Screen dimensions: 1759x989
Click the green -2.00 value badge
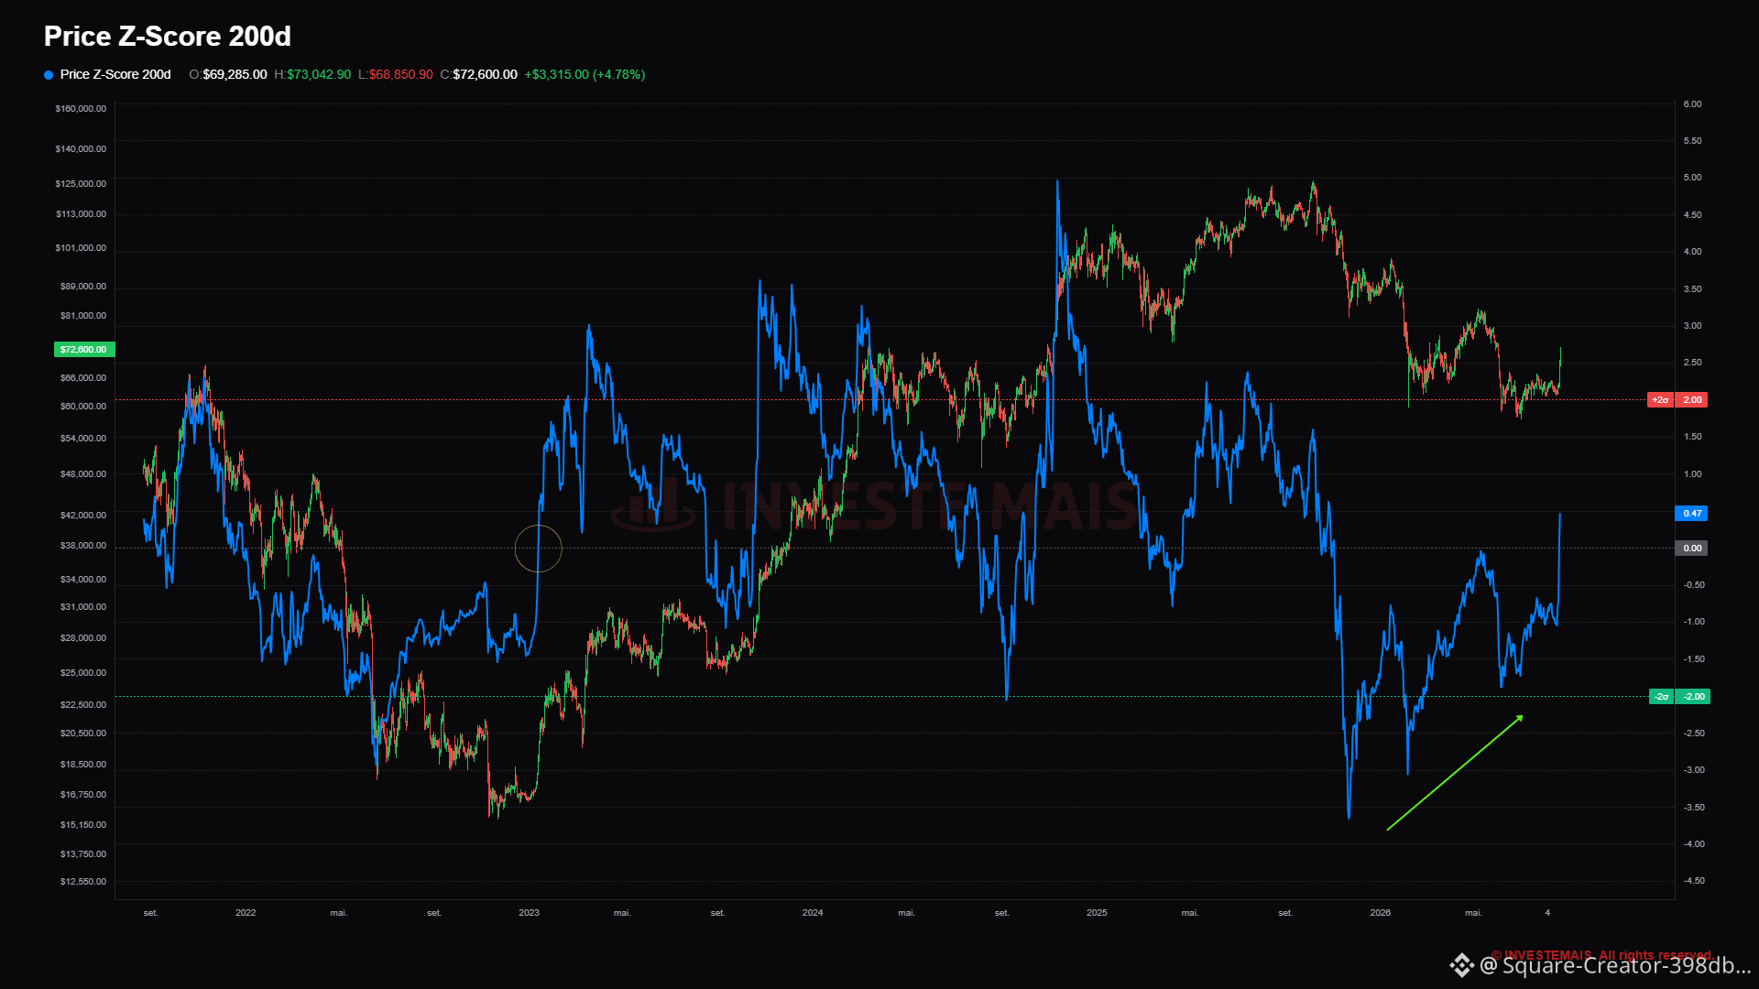(1693, 697)
